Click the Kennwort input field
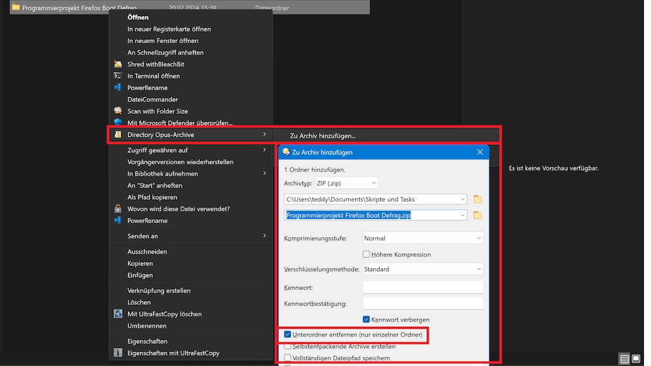The image size is (651, 366). 423,287
